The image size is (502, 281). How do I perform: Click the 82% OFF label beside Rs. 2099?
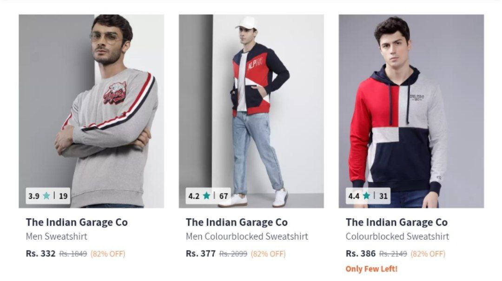pos(268,254)
